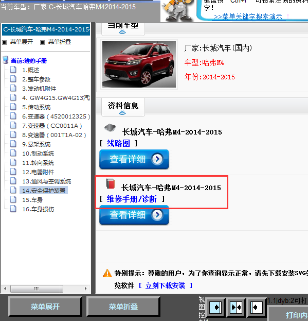Open the 10.制动系统 chapter

click(38, 154)
